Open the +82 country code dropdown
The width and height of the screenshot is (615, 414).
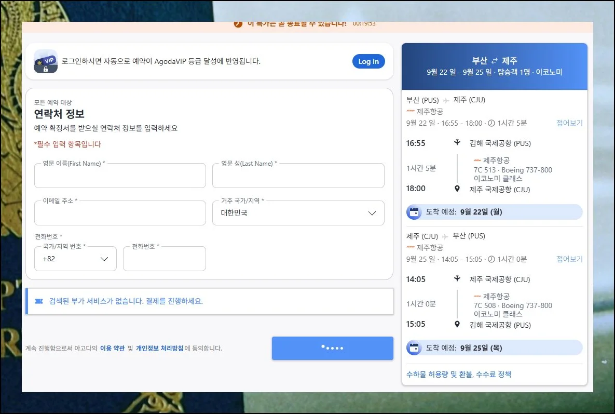coord(75,259)
